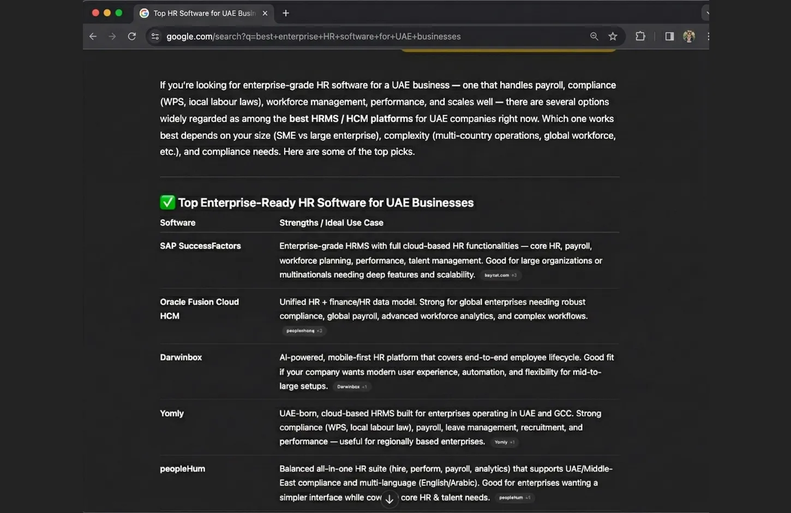Image resolution: width=791 pixels, height=513 pixels.
Task: Open the Darwinbox source citation chip
Action: (352, 387)
